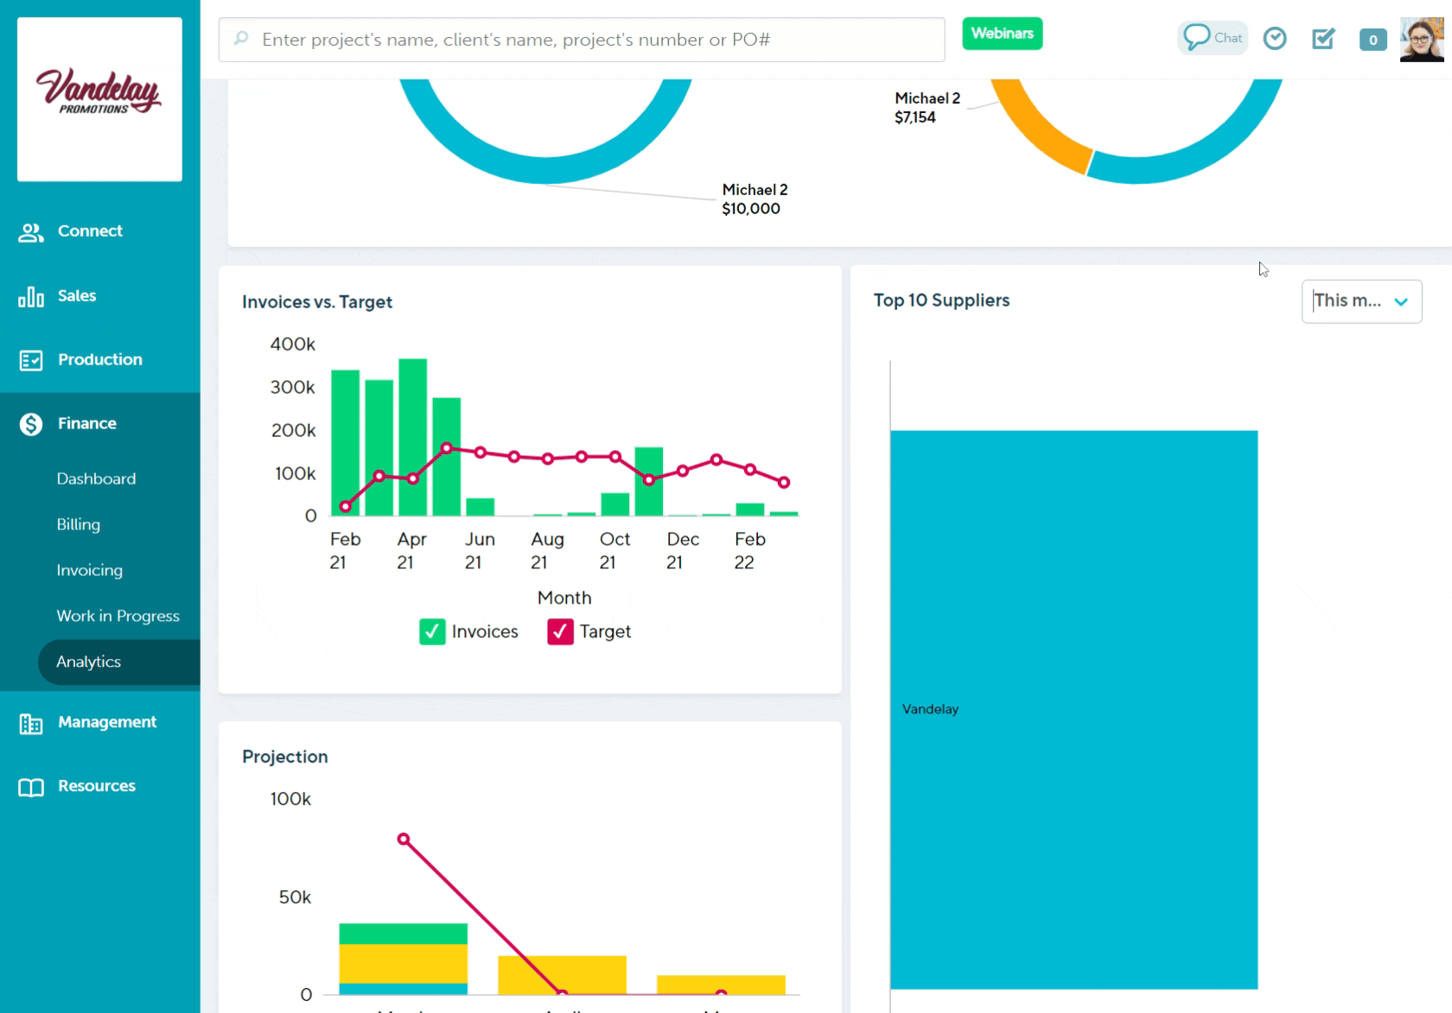Click the Vandelay supplier bar
The image size is (1452, 1013).
coord(1073,709)
